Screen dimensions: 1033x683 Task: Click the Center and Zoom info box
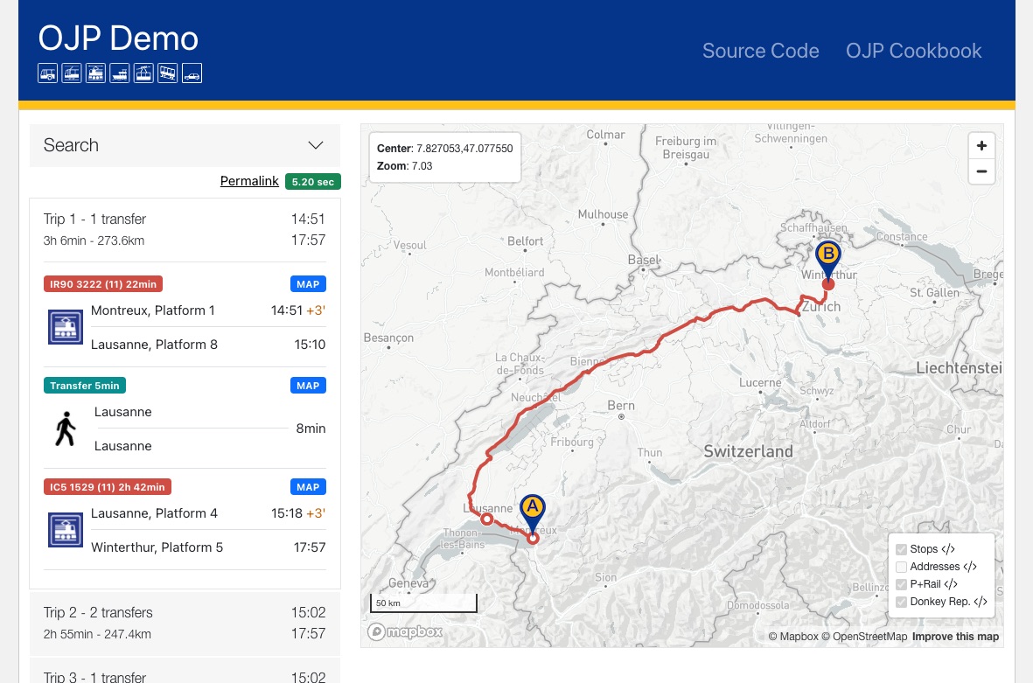[x=444, y=157]
